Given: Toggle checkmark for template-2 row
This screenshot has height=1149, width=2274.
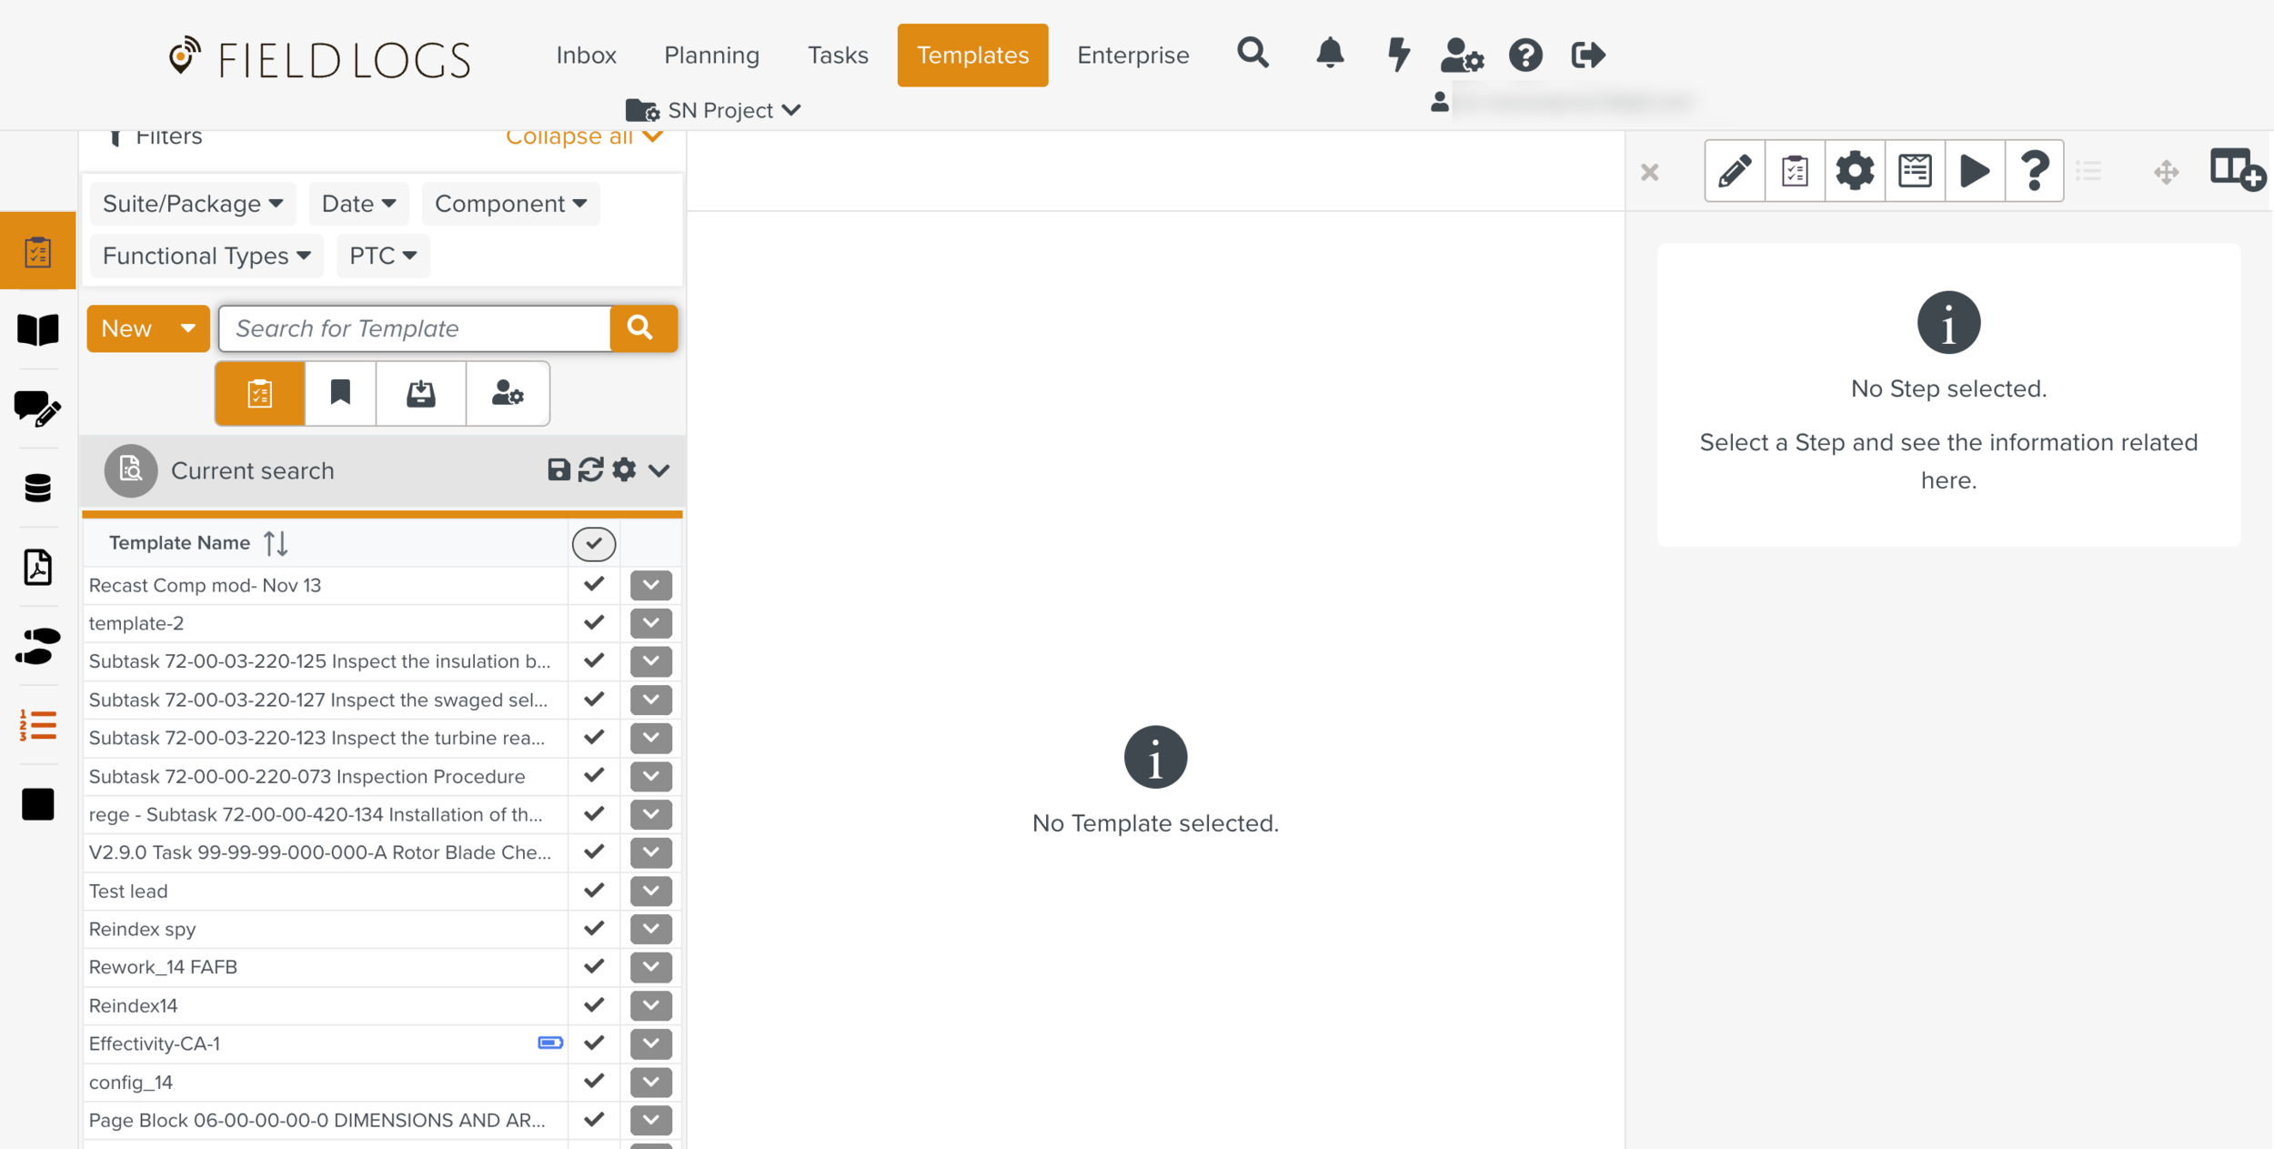Looking at the screenshot, I should 594,623.
